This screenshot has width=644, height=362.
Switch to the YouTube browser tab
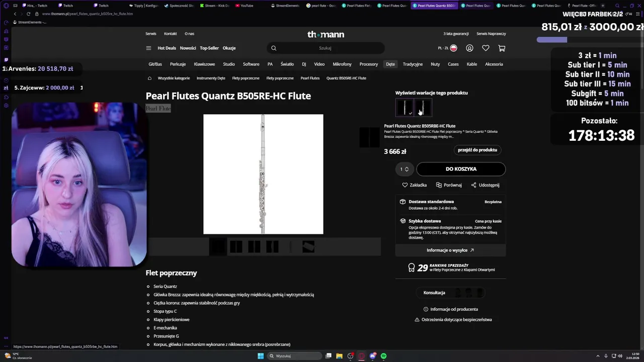247,6
